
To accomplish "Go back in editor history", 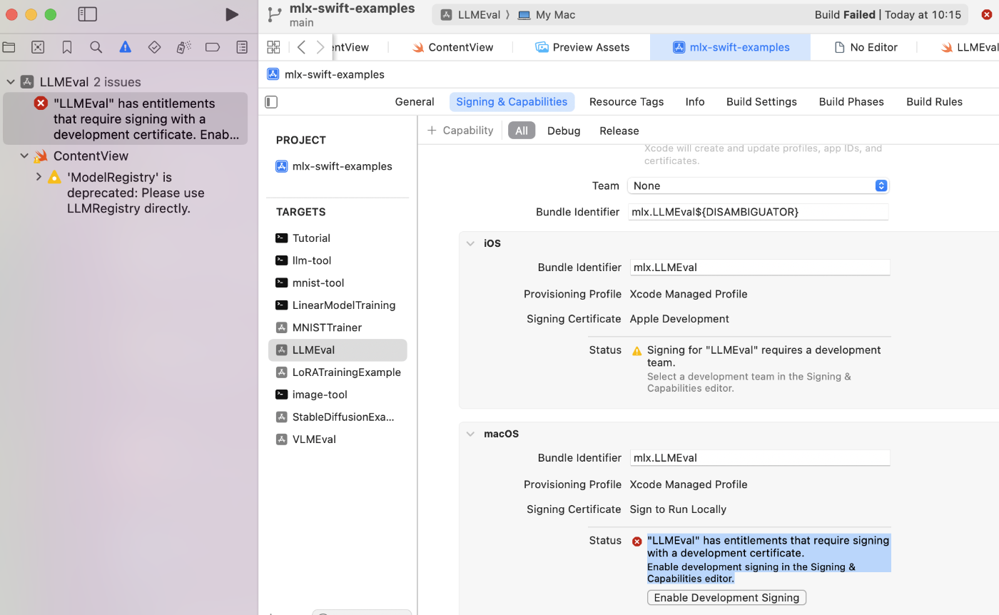I will [301, 47].
